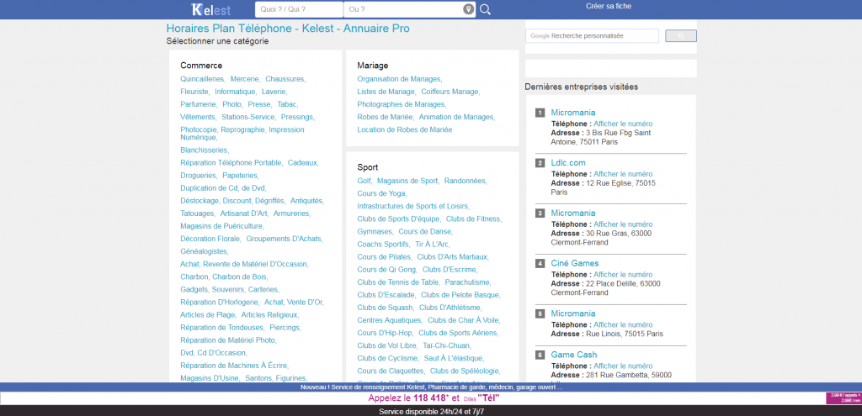Click the Google custom search button

(x=680, y=35)
